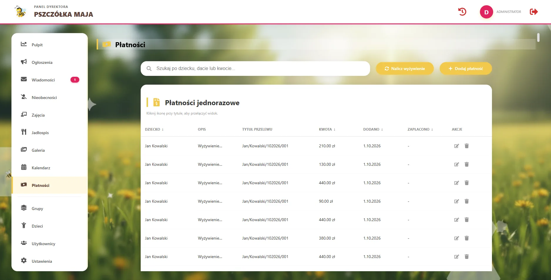This screenshot has height=280, width=551.
Task: Sort table by Dodano column
Action: (x=373, y=129)
